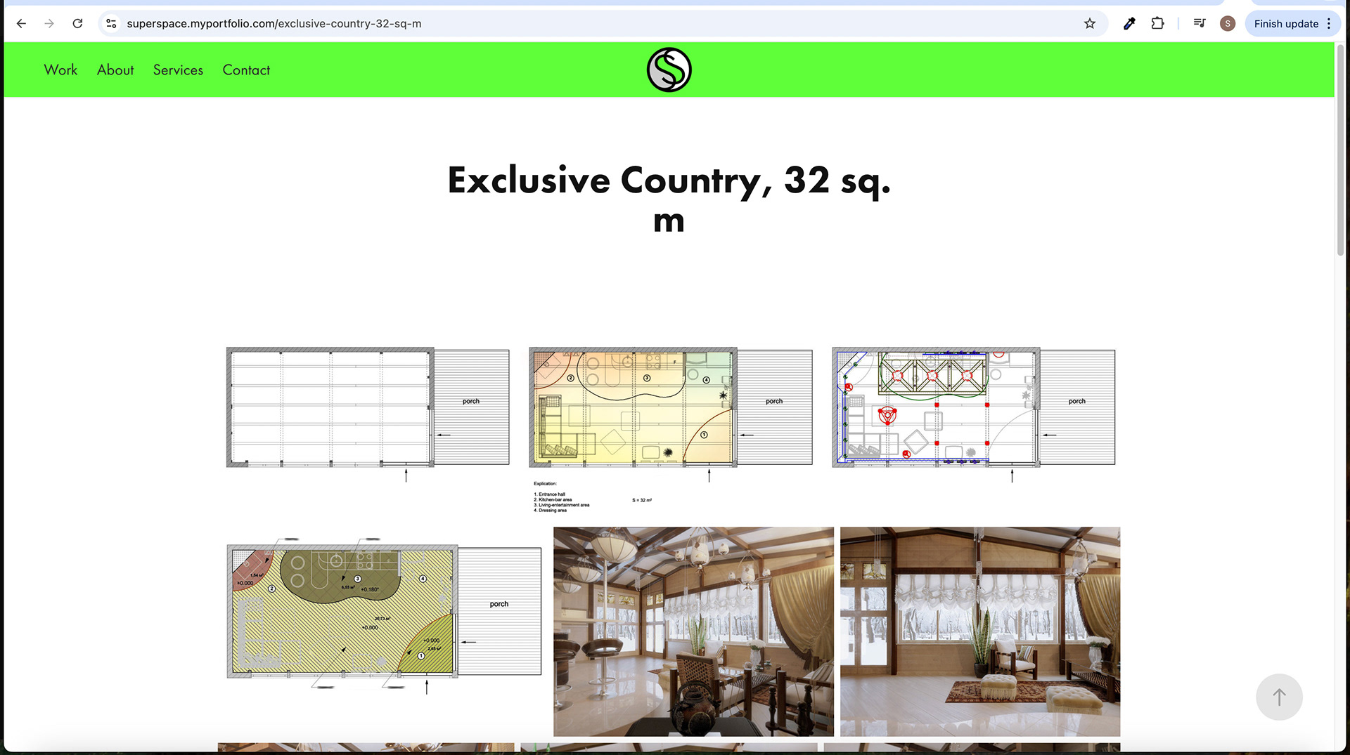Open the media control playlist icon
The image size is (1350, 755).
click(x=1200, y=23)
